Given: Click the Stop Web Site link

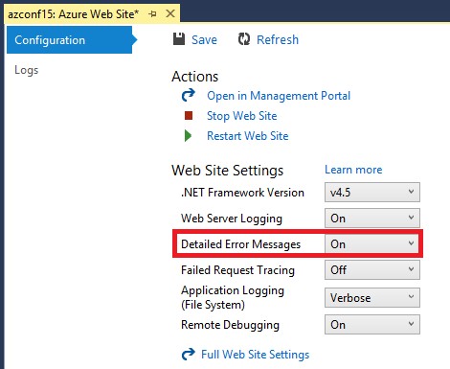Looking at the screenshot, I should point(241,116).
